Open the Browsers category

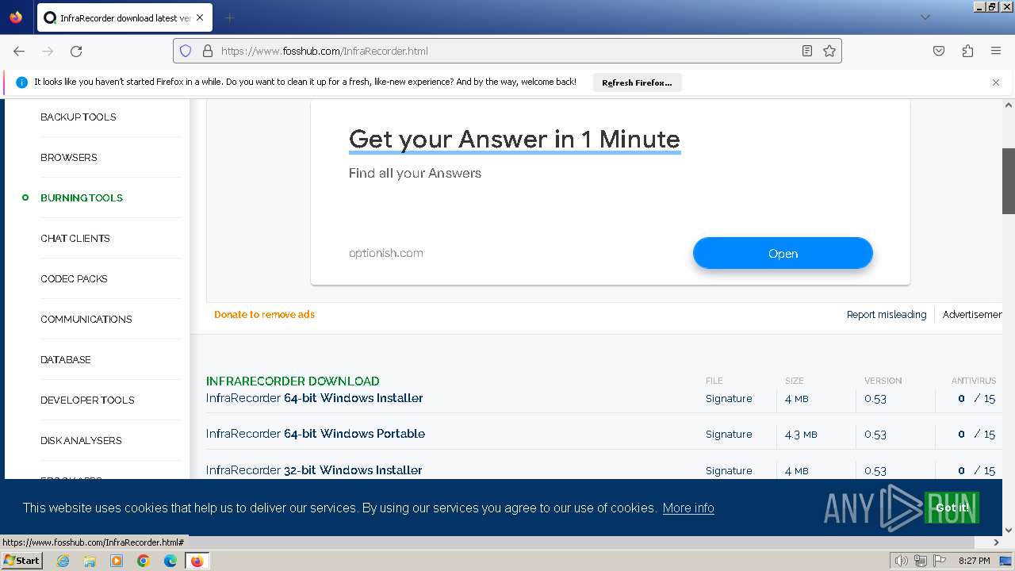coord(69,157)
